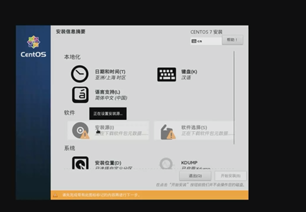Image resolution: width=306 pixels, height=212 pixels.
Task: Click the 安装信息摘要 title
Action: (x=71, y=31)
